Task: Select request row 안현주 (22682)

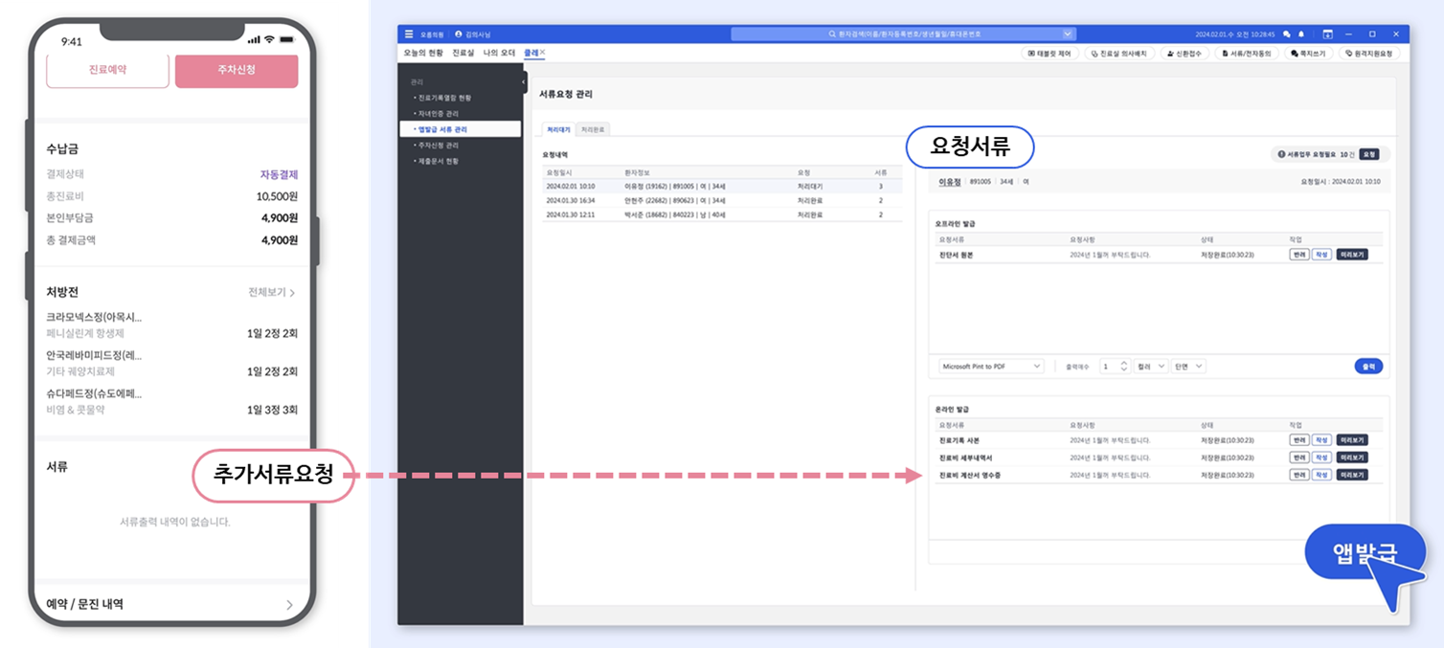Action: pos(722,201)
